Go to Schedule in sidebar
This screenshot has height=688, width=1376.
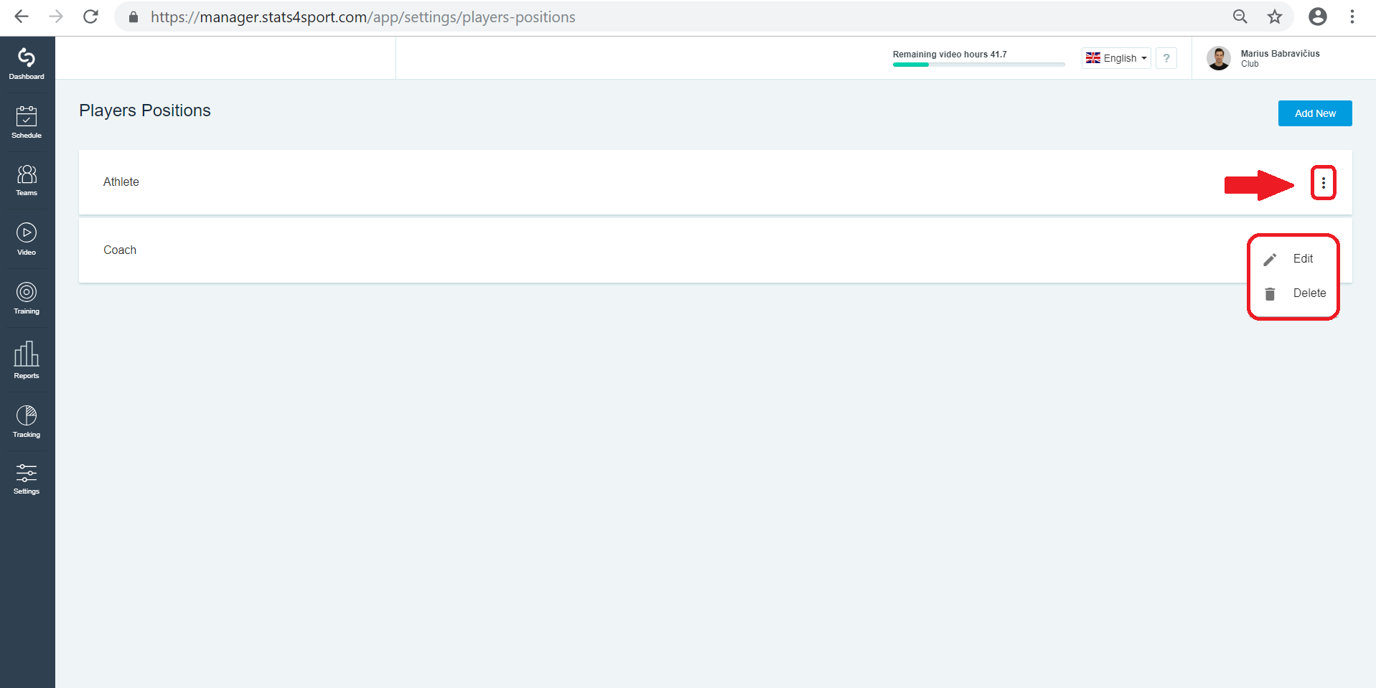click(27, 123)
